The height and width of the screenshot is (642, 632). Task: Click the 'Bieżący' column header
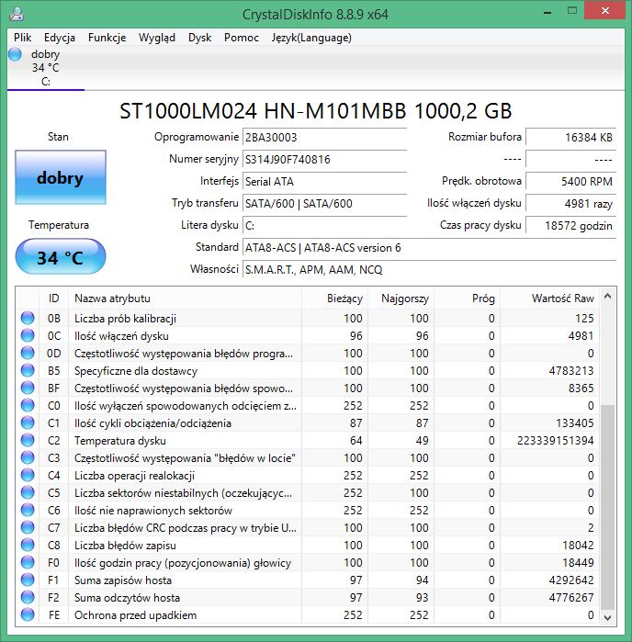click(x=334, y=298)
